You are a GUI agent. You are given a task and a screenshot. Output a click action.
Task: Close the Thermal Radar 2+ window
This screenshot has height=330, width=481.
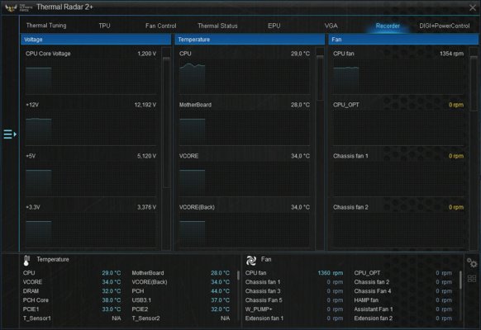point(473,7)
